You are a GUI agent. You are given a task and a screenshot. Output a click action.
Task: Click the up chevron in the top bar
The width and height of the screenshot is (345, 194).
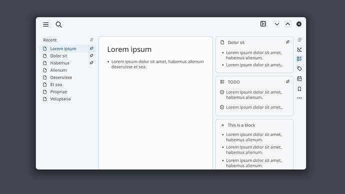click(x=288, y=24)
